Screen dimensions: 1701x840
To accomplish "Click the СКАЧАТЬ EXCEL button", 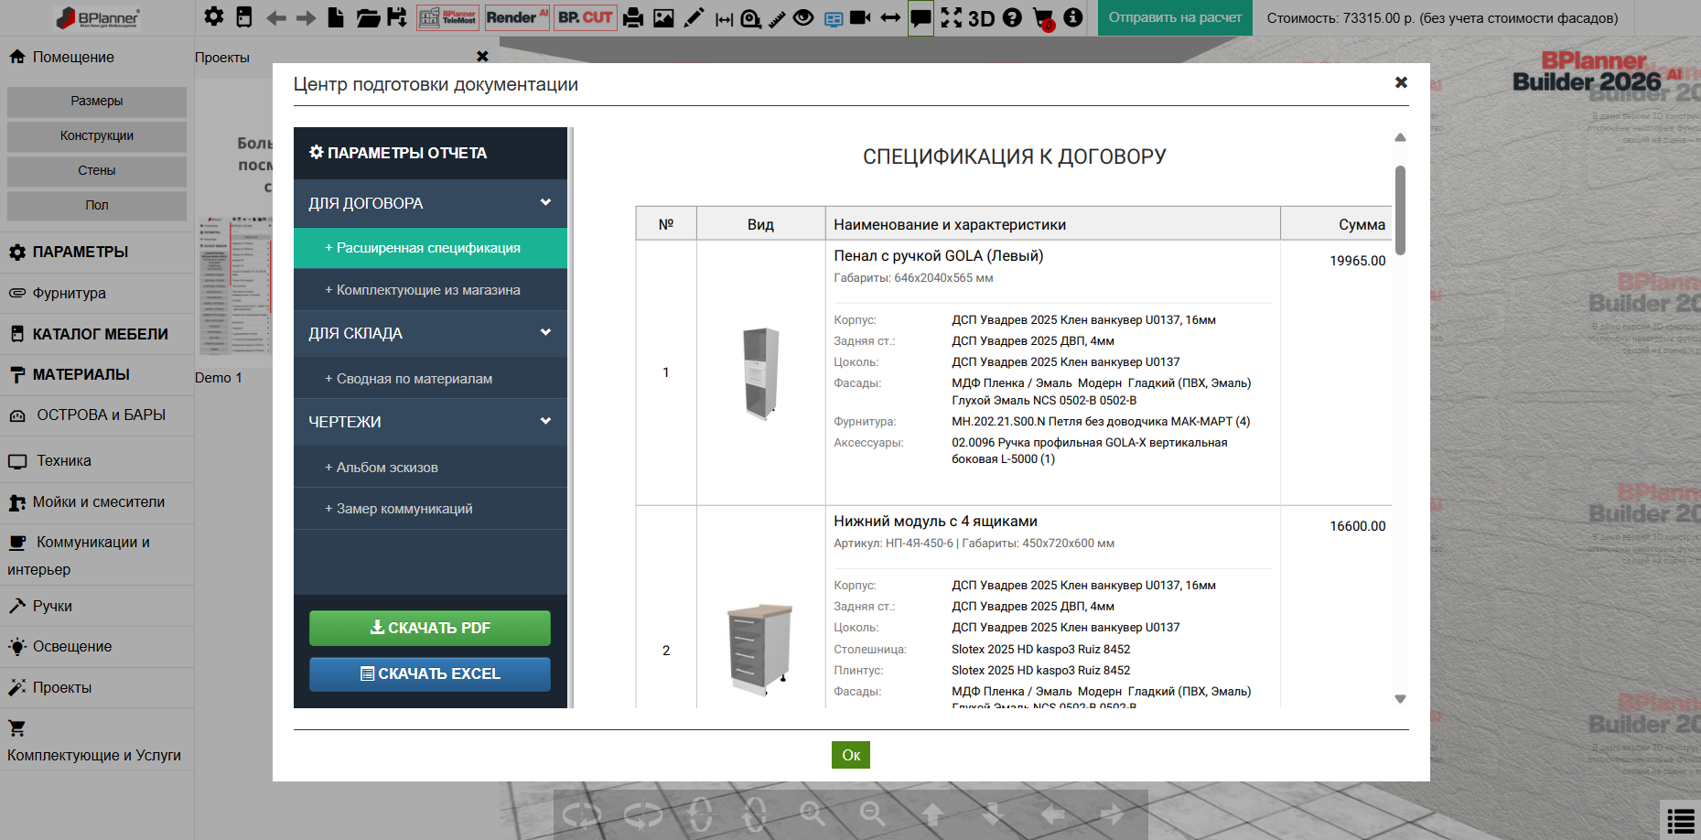I will point(430,673).
